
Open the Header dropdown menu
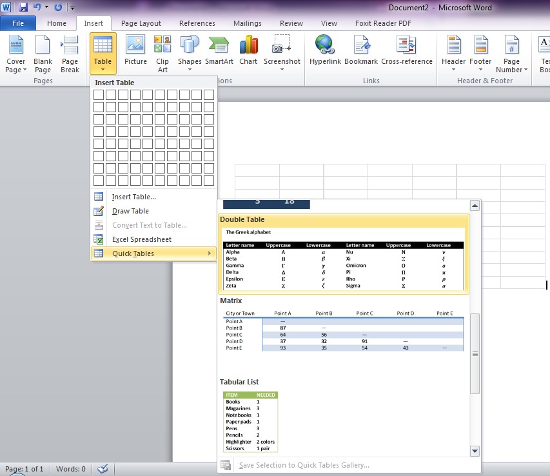[x=453, y=52]
